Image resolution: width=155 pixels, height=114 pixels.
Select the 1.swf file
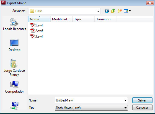(37, 25)
